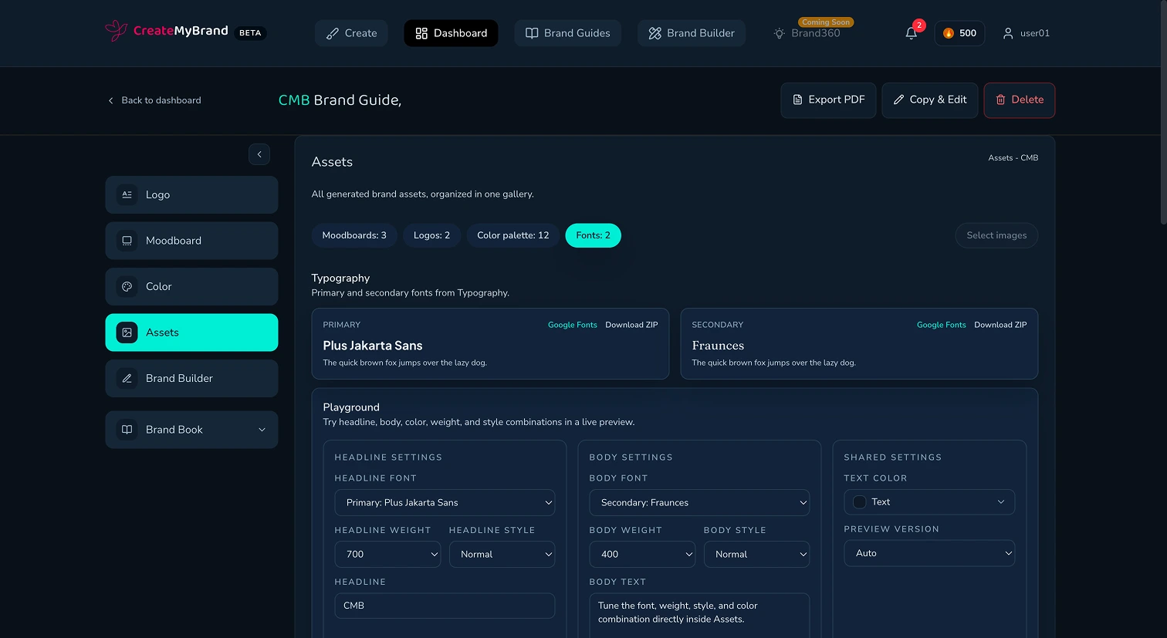This screenshot has width=1167, height=638.
Task: Click the Logo sidebar icon
Action: [127, 195]
